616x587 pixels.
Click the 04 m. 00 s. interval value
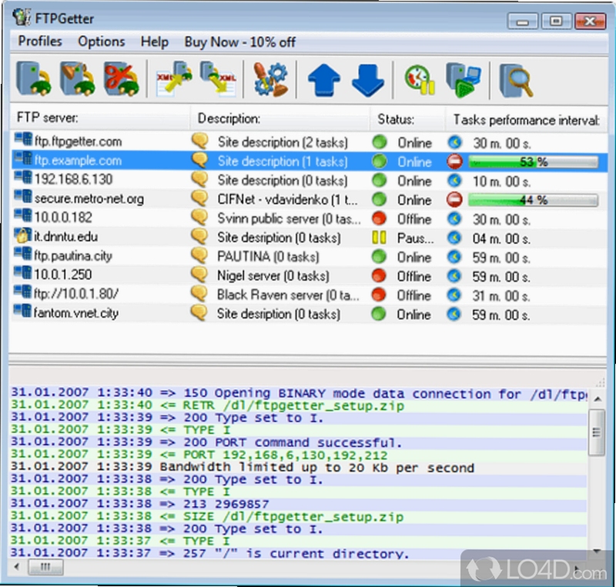click(501, 238)
